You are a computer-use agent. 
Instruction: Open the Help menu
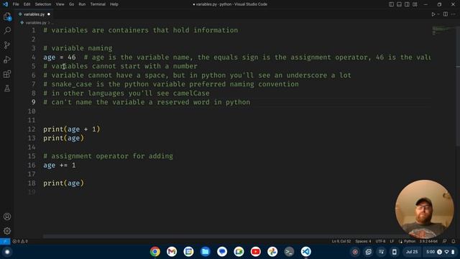pos(114,4)
